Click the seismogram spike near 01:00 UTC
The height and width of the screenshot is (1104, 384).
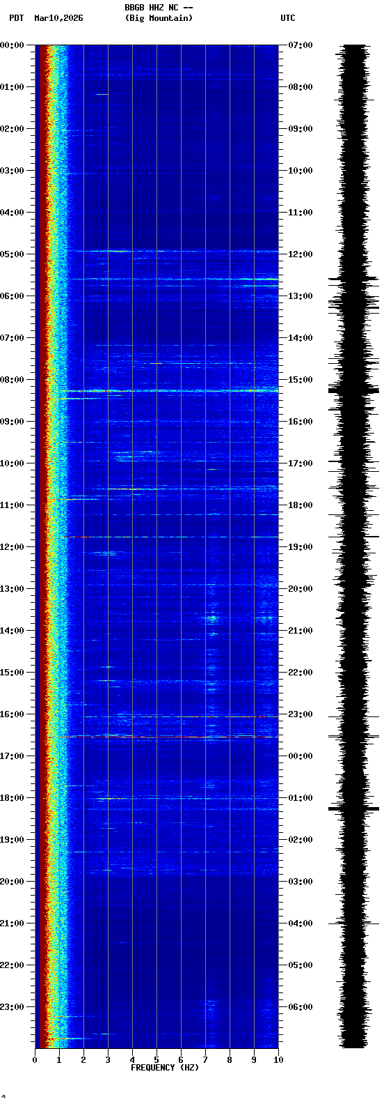click(353, 808)
